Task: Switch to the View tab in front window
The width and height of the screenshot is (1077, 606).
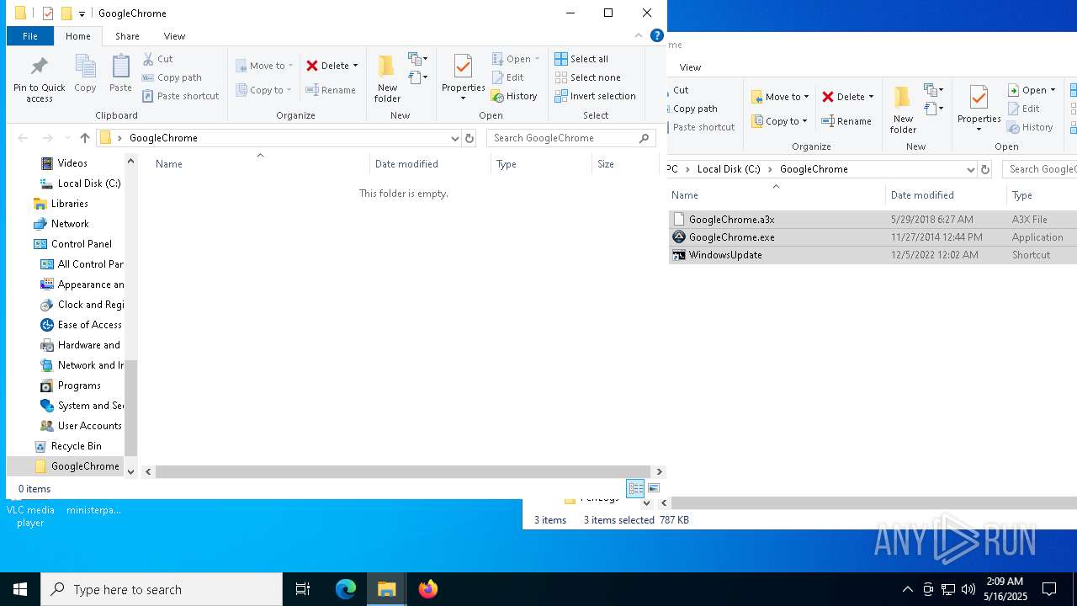Action: 174,36
